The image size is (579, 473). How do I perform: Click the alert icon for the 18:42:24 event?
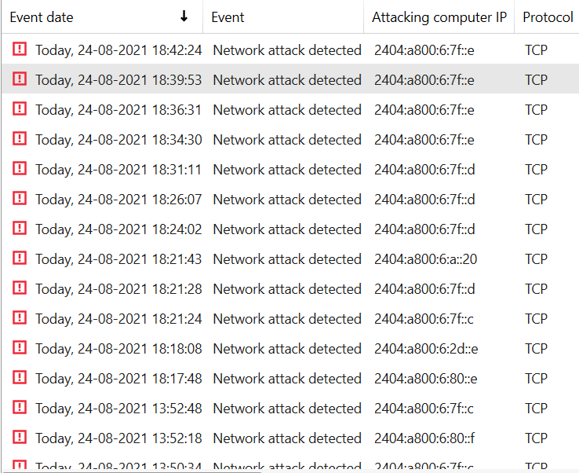20,49
